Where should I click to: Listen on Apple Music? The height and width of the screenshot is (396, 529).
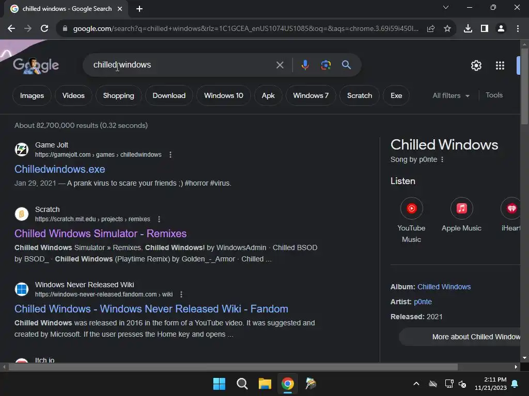(461, 214)
